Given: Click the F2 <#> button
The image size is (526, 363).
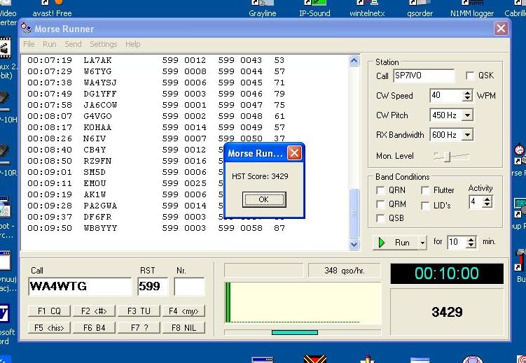Looking at the screenshot, I should click(x=94, y=311).
